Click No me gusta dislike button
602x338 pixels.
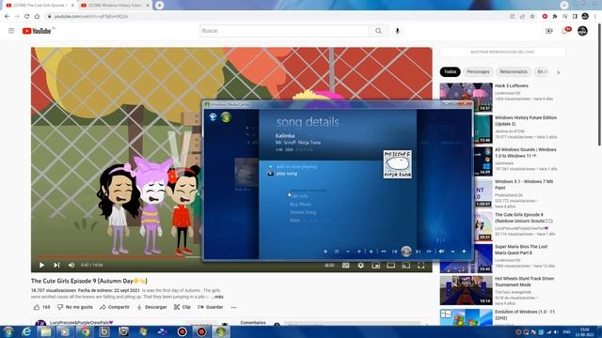coord(75,307)
